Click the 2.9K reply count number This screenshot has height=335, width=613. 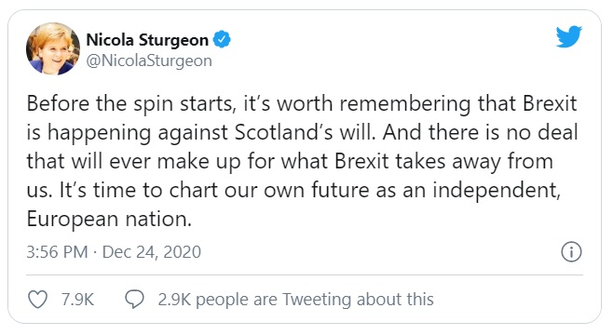point(174,300)
